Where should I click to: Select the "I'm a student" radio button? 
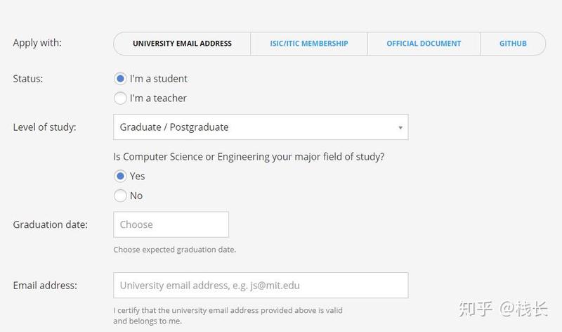(x=120, y=79)
